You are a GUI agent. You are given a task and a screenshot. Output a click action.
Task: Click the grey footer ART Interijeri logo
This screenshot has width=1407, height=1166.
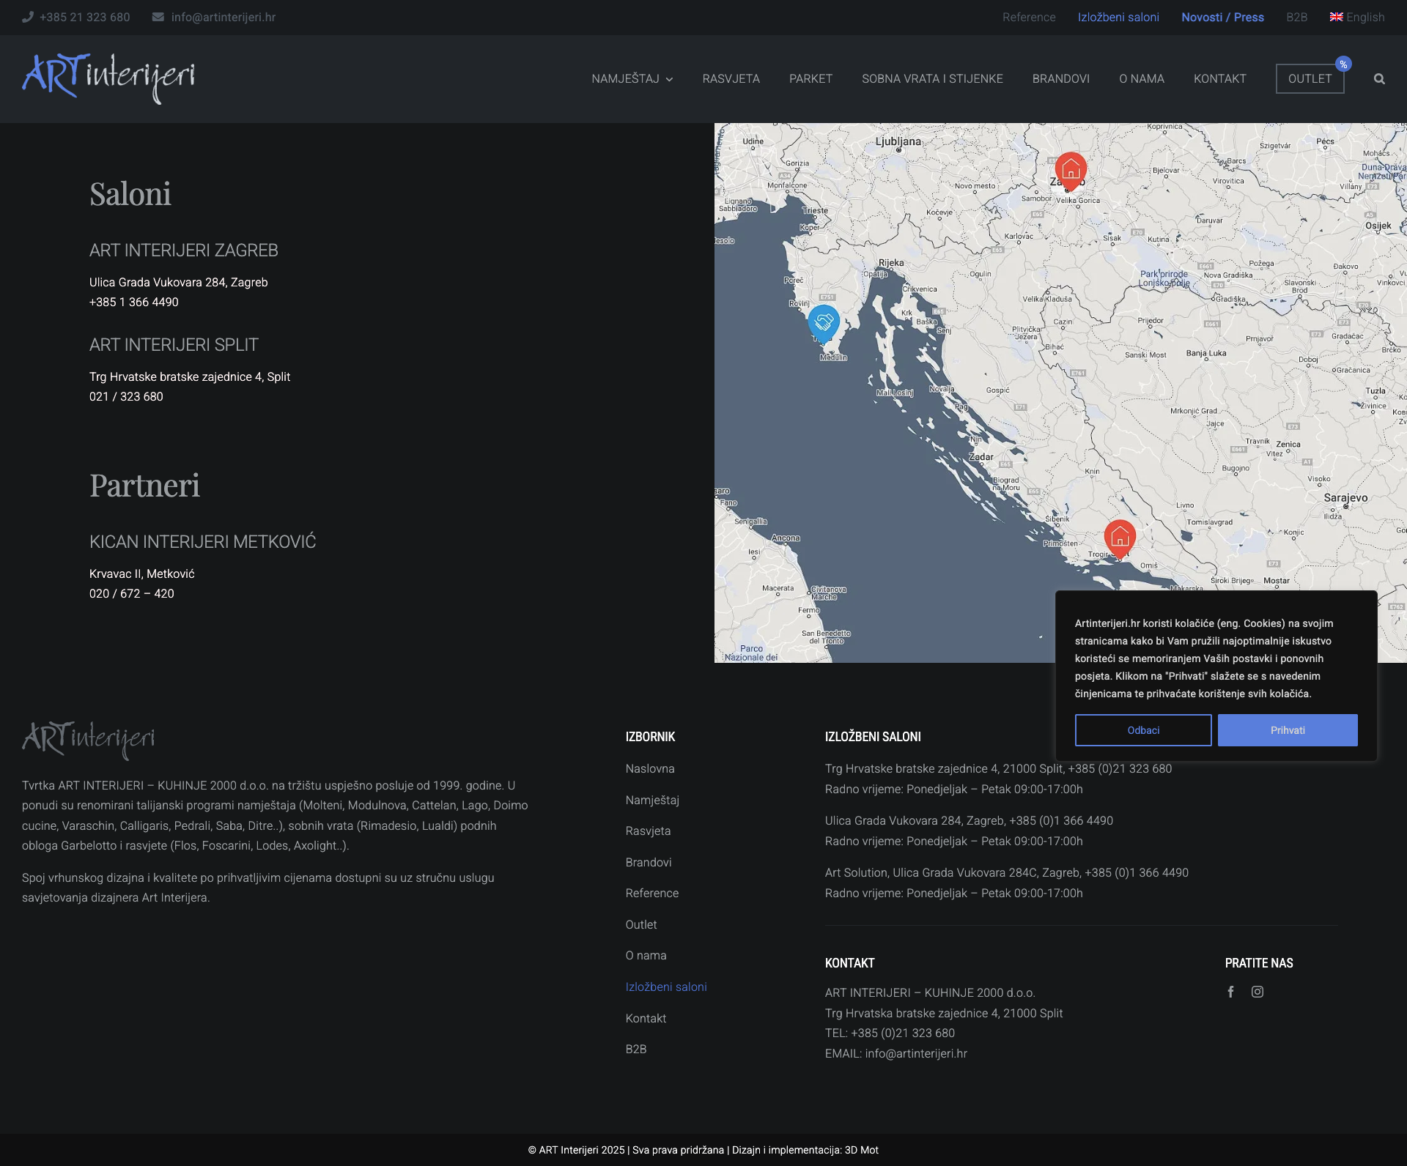[89, 740]
